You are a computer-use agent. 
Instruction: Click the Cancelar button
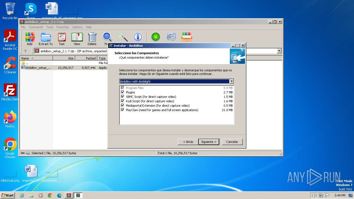click(232, 142)
